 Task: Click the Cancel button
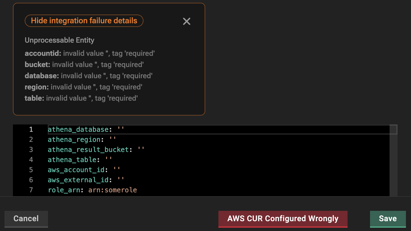click(x=26, y=219)
